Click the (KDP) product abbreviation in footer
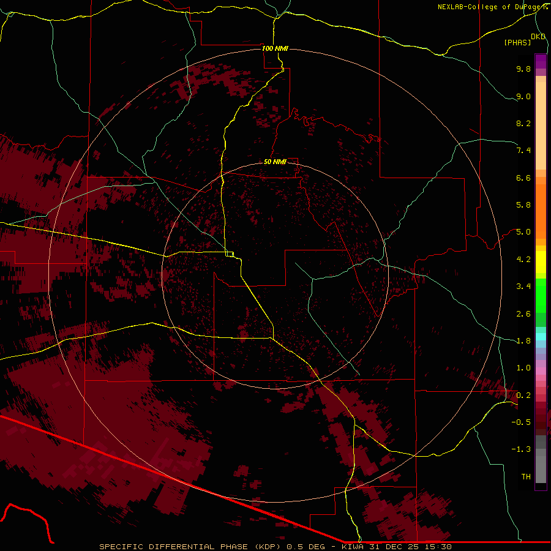551x551 pixels. 268,547
